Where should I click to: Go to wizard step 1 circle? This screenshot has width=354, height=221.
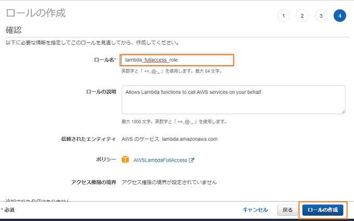284,16
